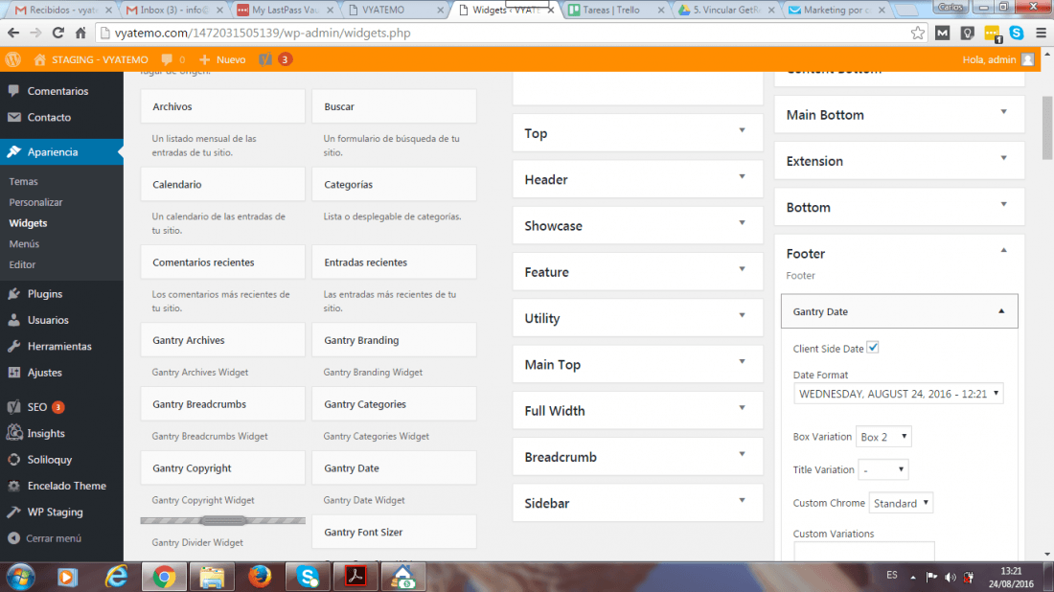Open the Herramientas menu item

coord(61,346)
